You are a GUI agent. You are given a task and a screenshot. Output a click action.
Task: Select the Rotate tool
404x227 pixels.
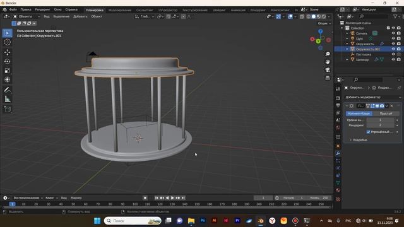pyautogui.click(x=7, y=61)
